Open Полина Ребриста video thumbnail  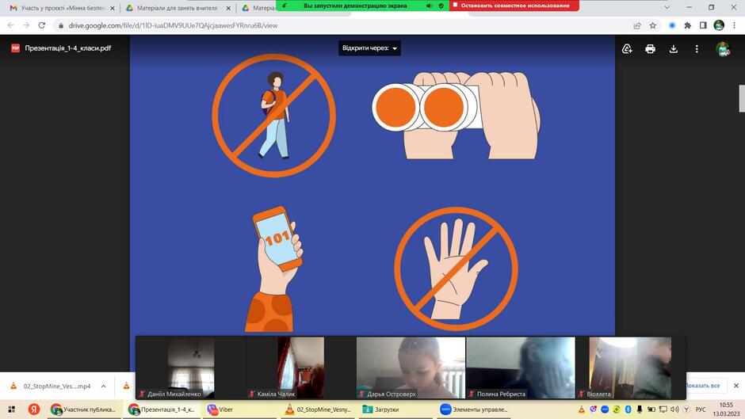tap(520, 368)
